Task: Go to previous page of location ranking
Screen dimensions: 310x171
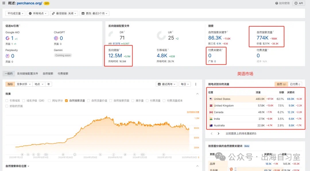Action: click(212, 133)
